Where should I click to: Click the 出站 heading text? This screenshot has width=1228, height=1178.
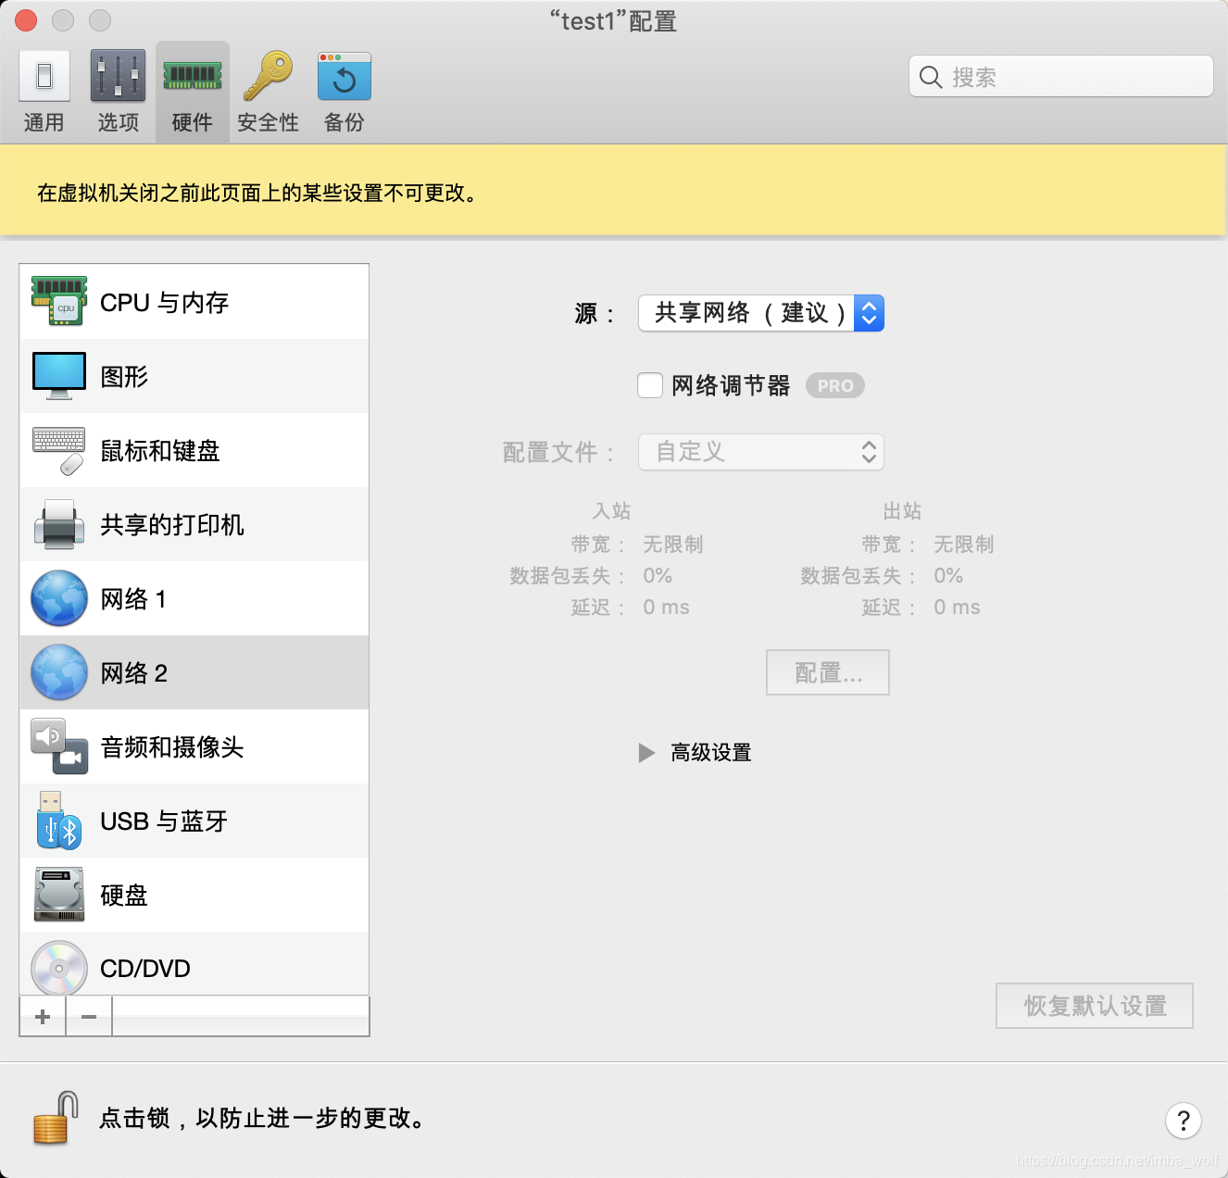point(902,511)
